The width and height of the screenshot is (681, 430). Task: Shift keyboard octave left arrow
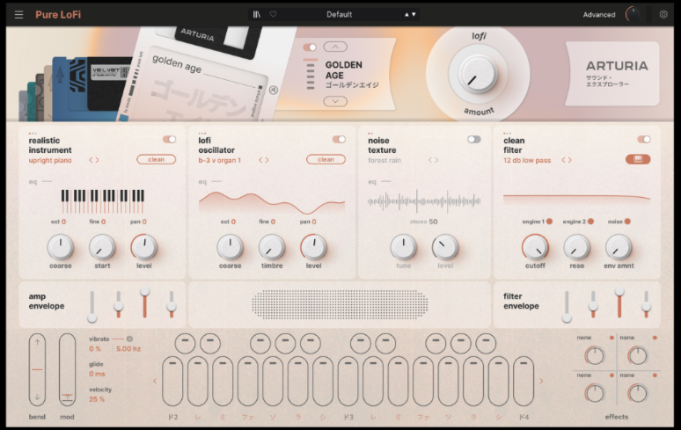(x=155, y=381)
